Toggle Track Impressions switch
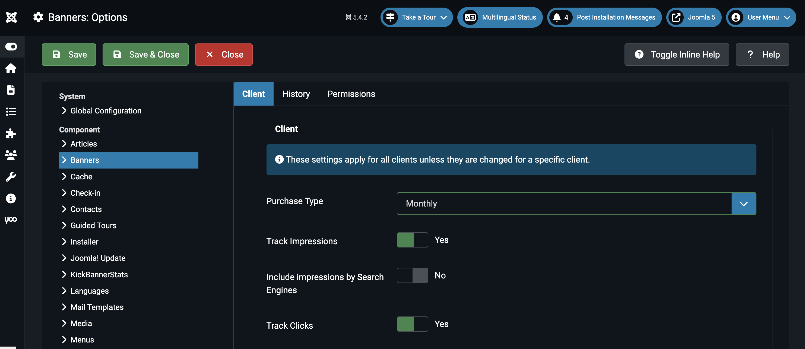The height and width of the screenshot is (349, 805). [412, 240]
